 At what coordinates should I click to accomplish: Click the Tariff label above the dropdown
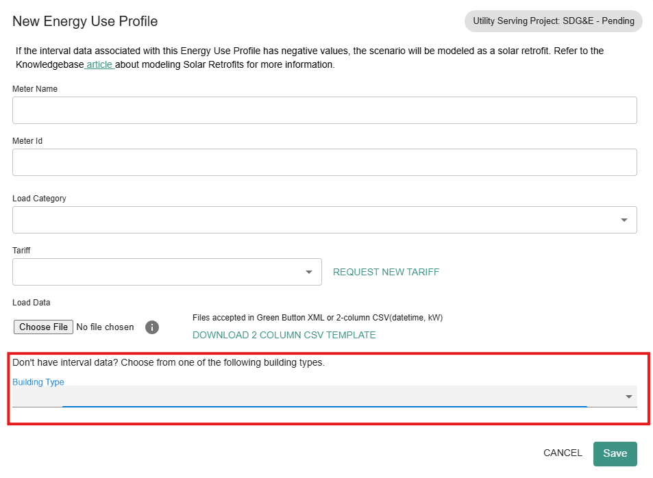[21, 251]
